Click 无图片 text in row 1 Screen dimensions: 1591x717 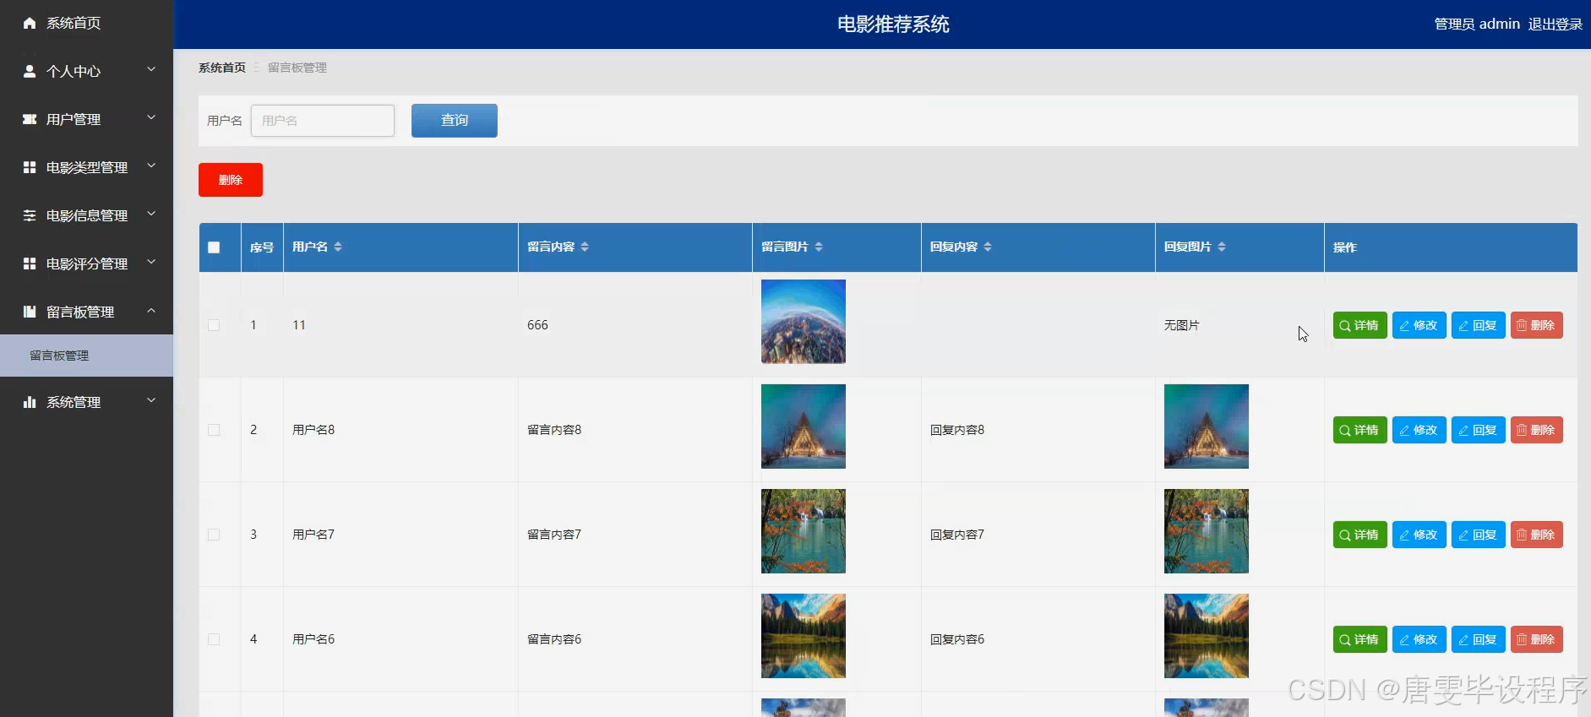click(1182, 325)
